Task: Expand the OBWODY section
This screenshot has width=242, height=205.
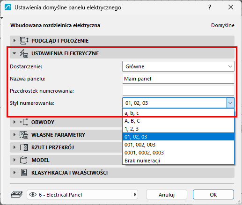Action: 15,122
